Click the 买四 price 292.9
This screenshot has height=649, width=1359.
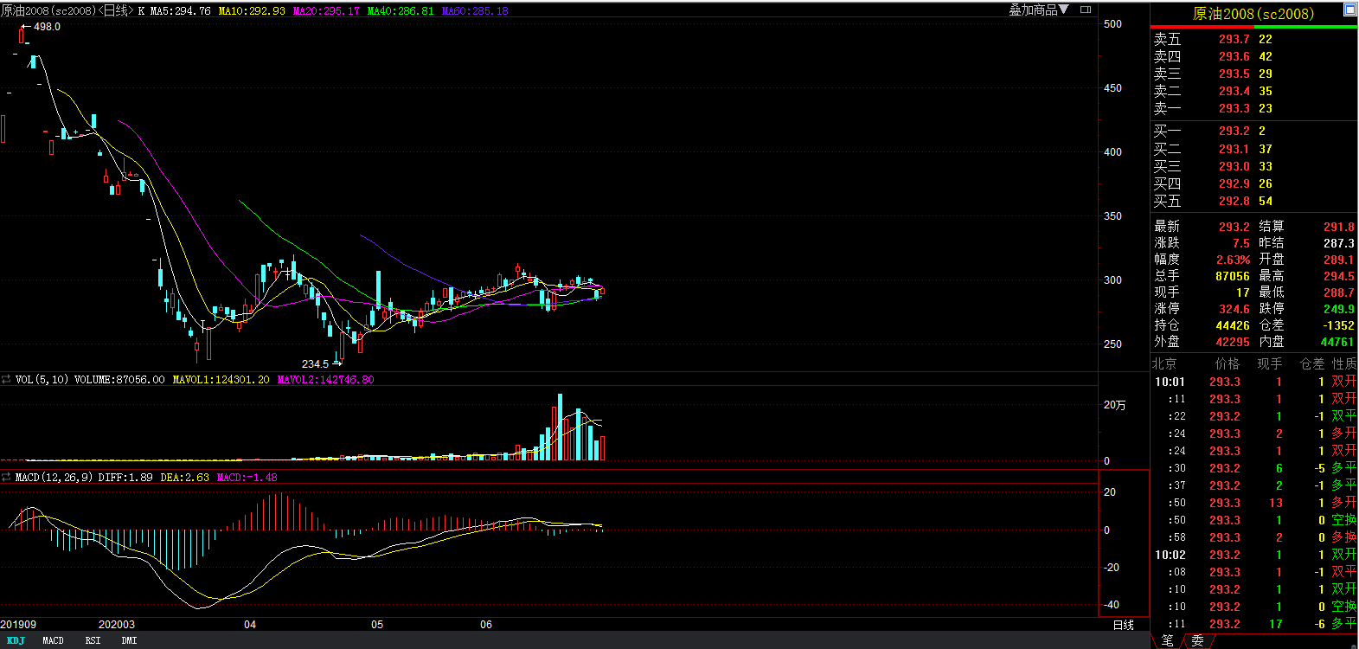[1234, 183]
